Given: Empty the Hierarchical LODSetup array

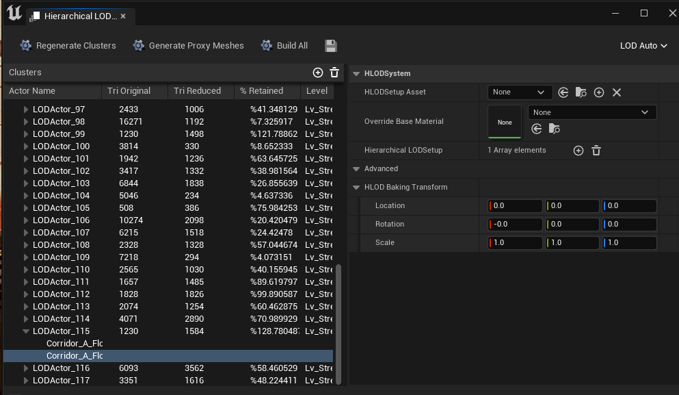Looking at the screenshot, I should click(x=596, y=151).
